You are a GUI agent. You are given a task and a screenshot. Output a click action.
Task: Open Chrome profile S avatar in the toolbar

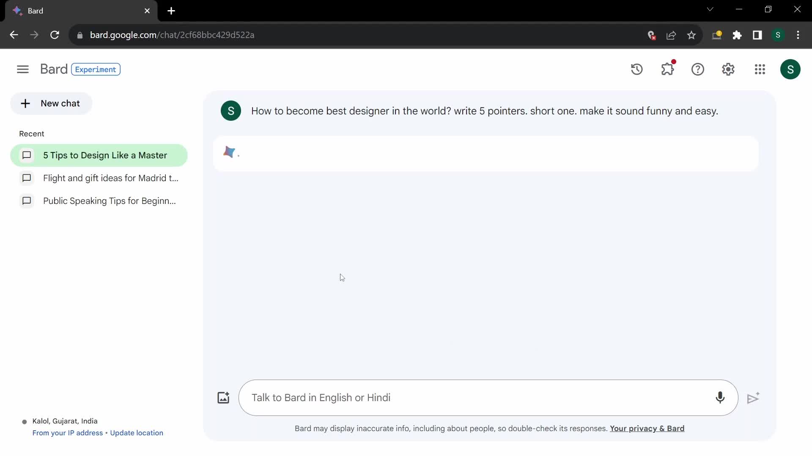pyautogui.click(x=778, y=35)
